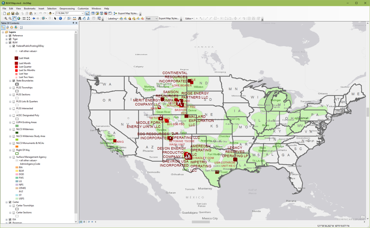
Task: Click the Full Extent globe icon
Action: (x=18, y=18)
